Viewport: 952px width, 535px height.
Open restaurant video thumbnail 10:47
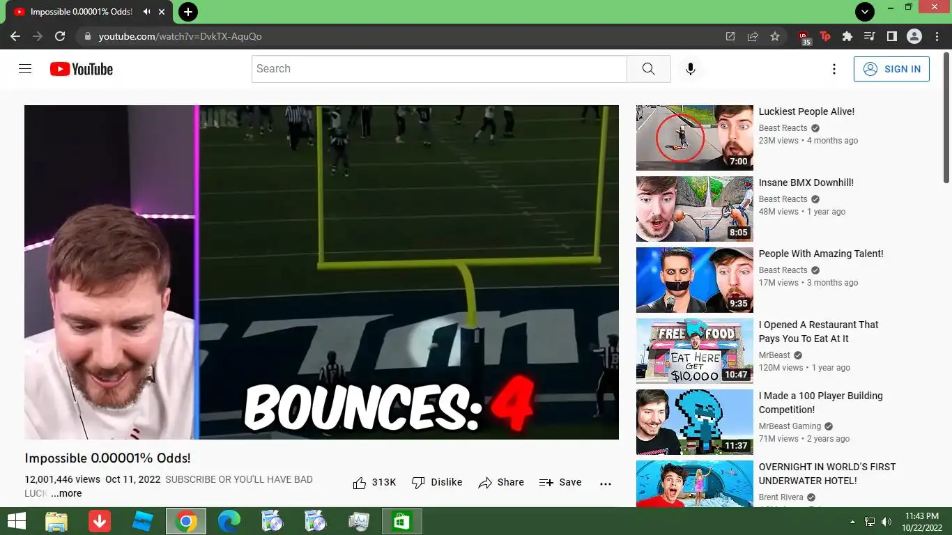pyautogui.click(x=695, y=350)
